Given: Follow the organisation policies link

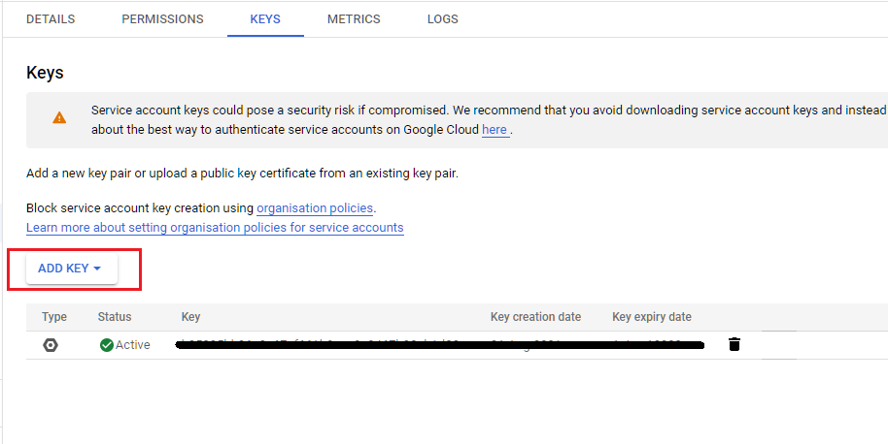Looking at the screenshot, I should [315, 207].
